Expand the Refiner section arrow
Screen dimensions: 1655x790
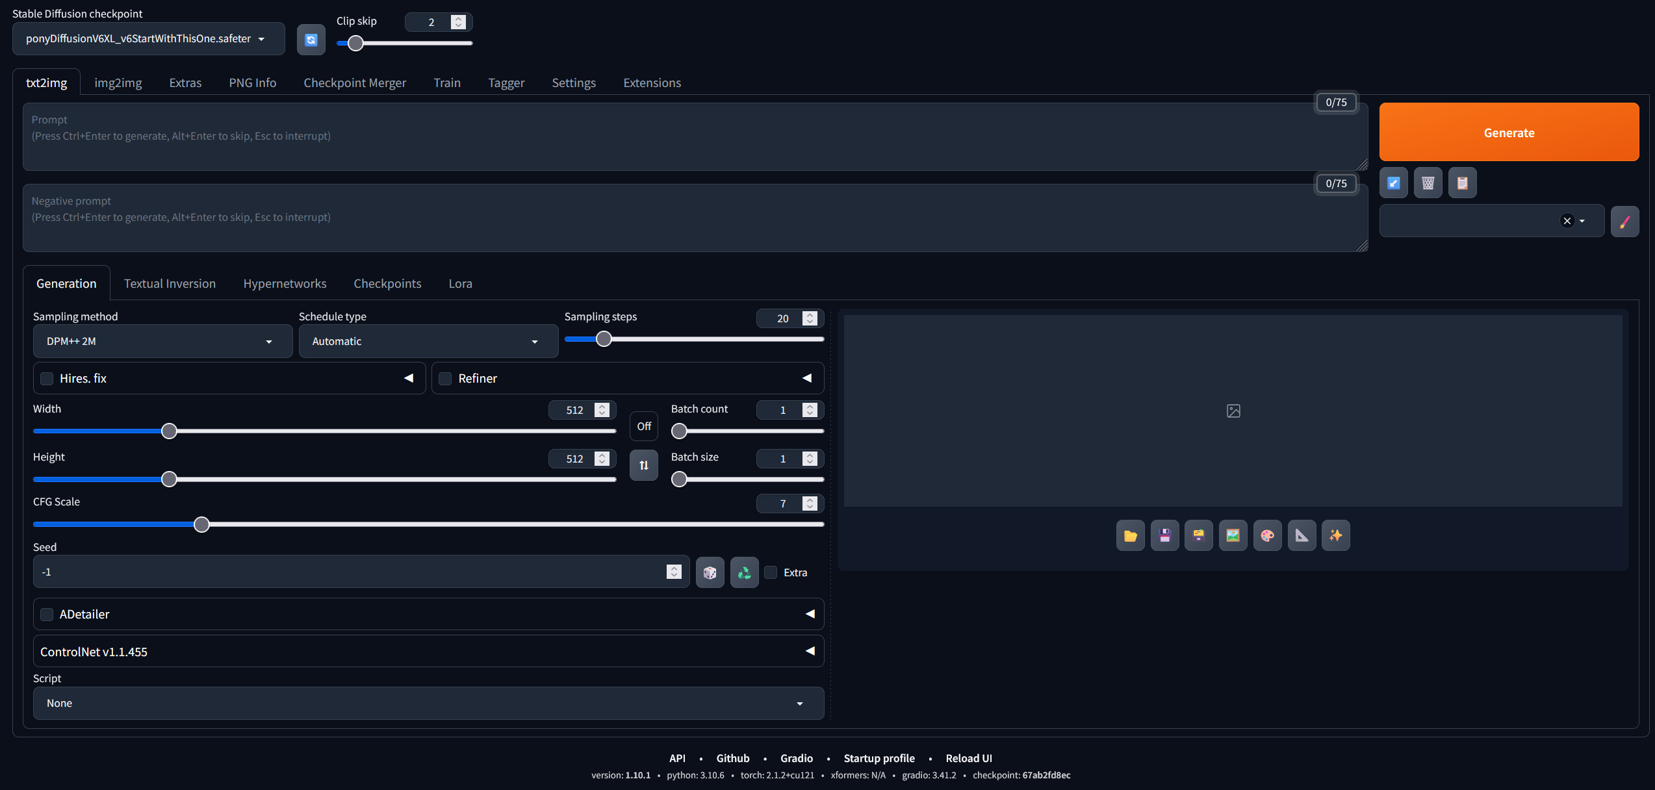tap(807, 378)
